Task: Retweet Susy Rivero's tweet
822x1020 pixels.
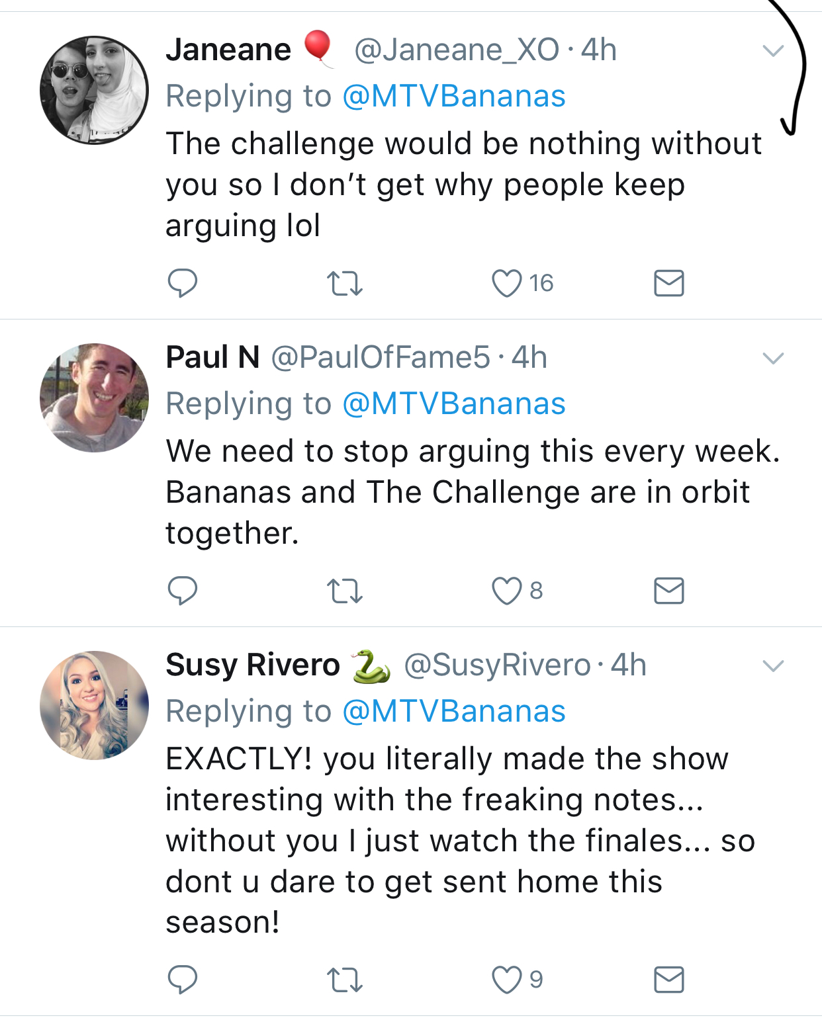Action: click(x=345, y=980)
